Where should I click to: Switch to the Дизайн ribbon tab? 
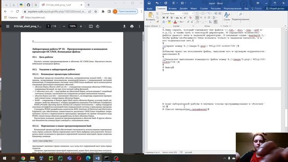pos(184,9)
